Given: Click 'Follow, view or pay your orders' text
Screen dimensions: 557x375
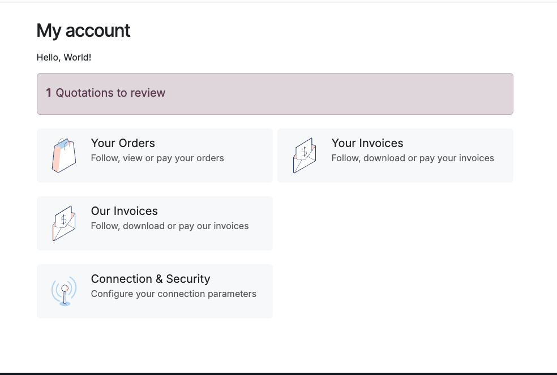Looking at the screenshot, I should pos(157,158).
